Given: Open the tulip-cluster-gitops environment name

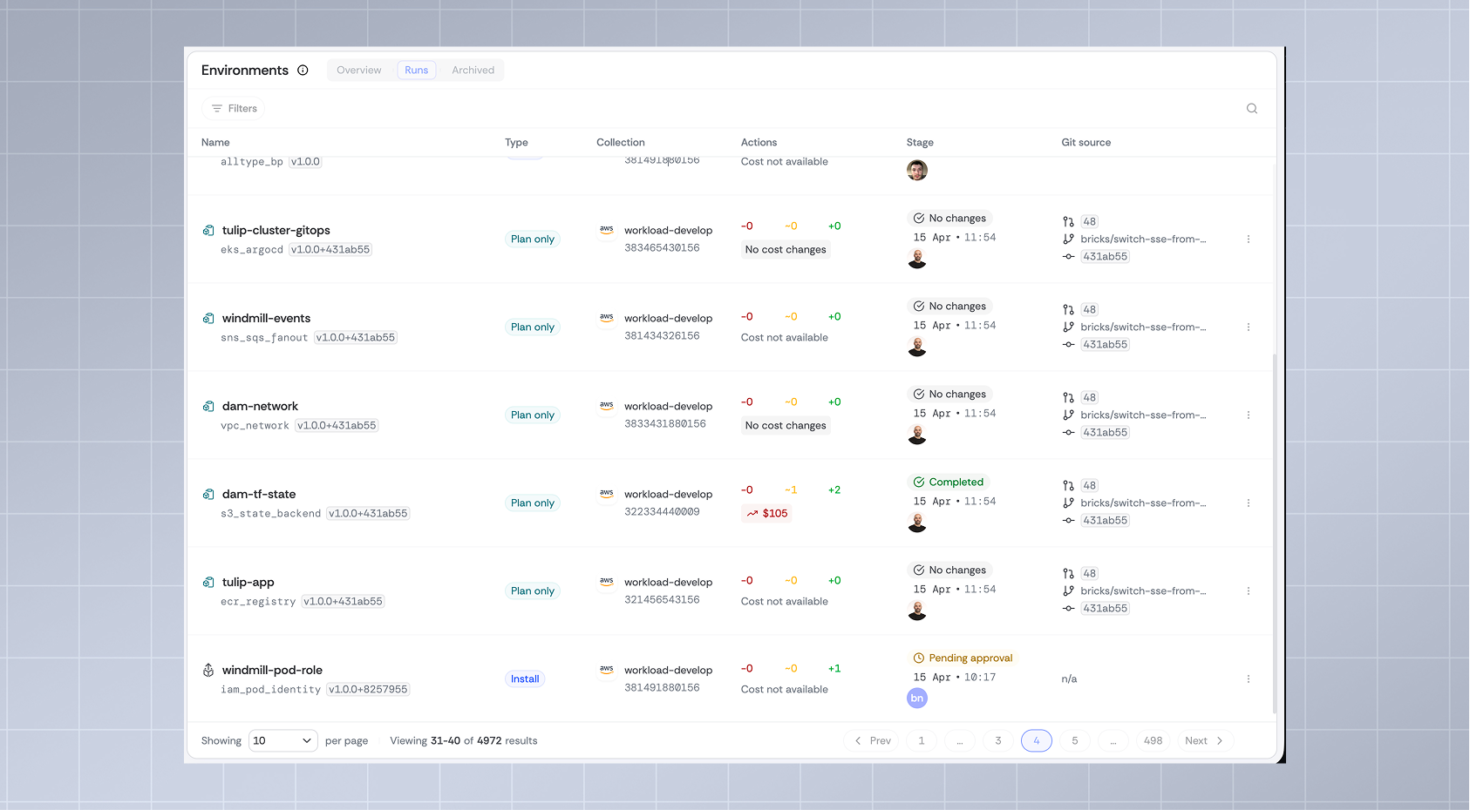Looking at the screenshot, I should 276,231.
